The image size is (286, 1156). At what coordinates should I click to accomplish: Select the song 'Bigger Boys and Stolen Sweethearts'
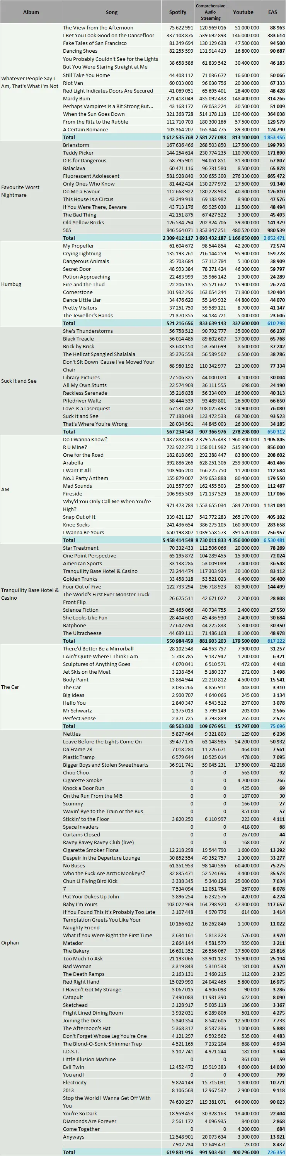105,765
